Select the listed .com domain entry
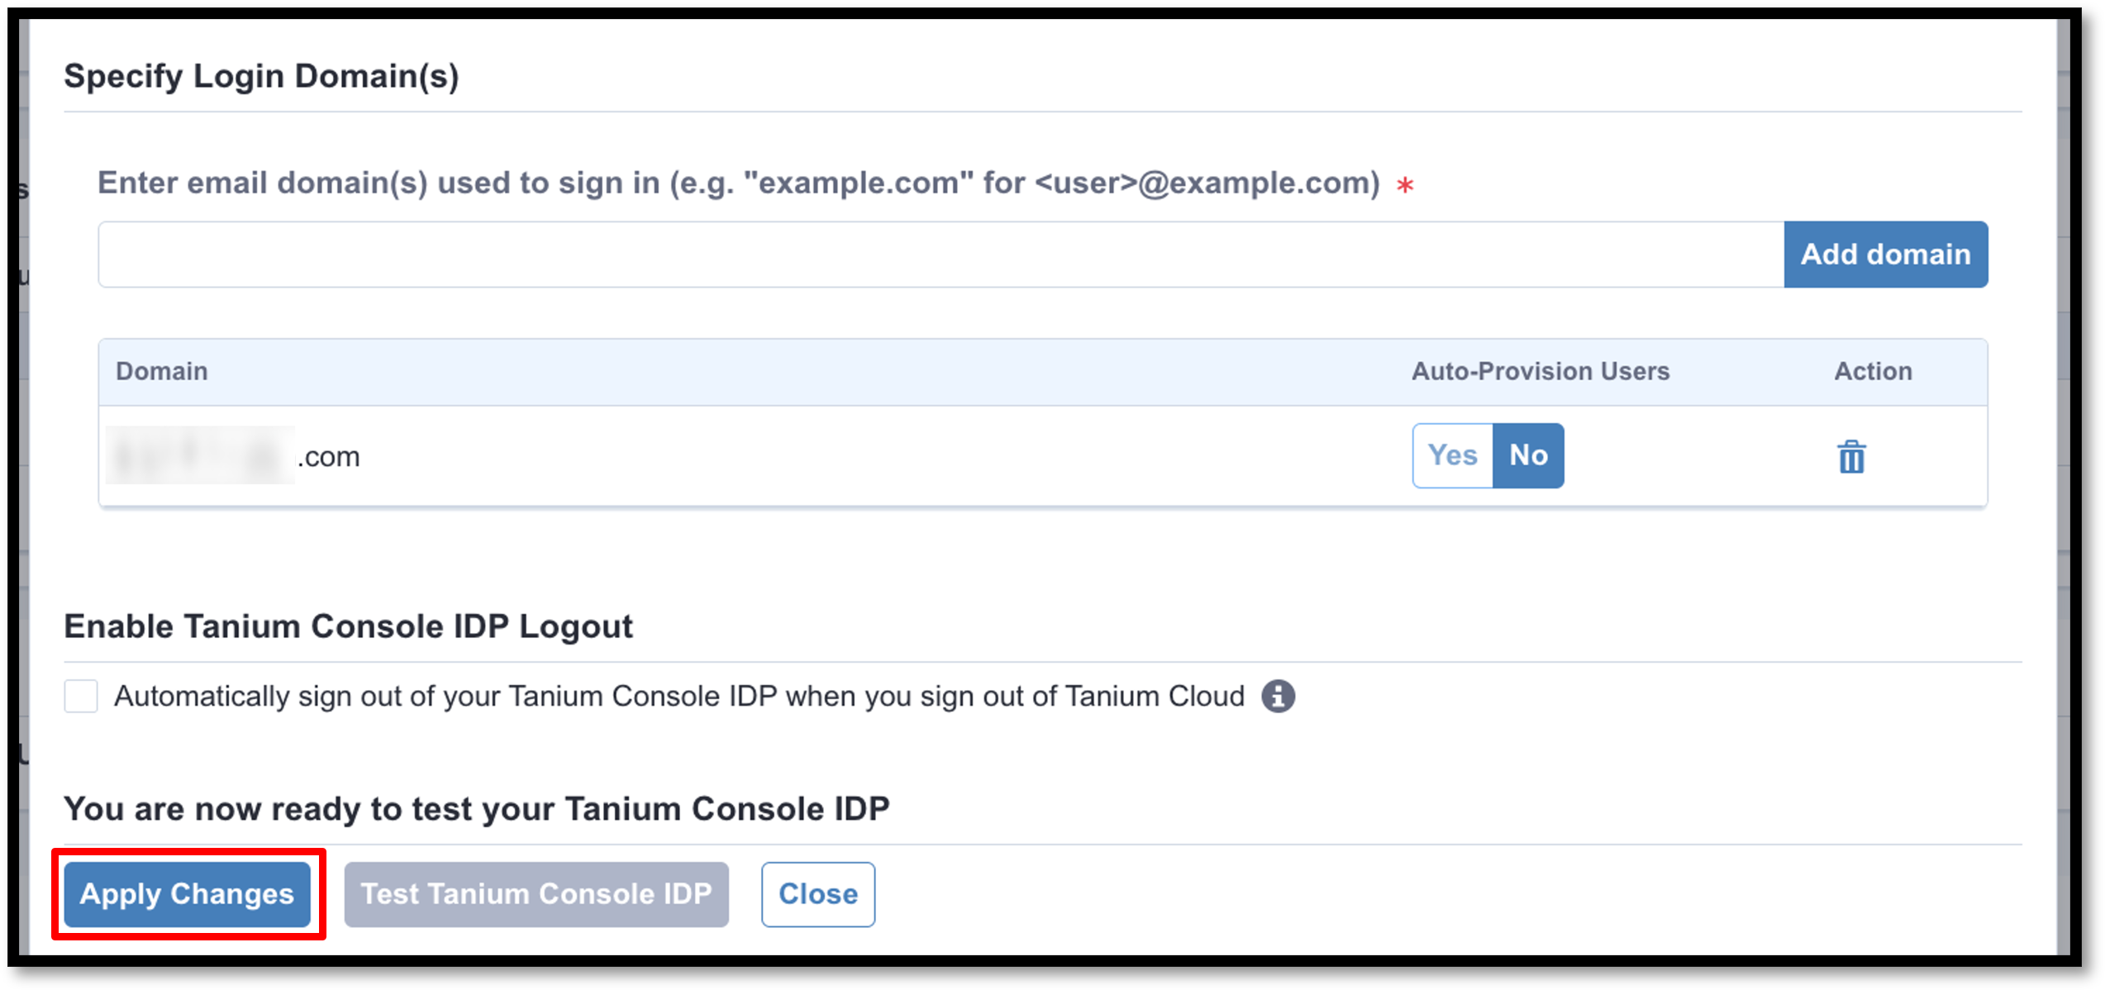The width and height of the screenshot is (2105, 990). pyautogui.click(x=234, y=456)
